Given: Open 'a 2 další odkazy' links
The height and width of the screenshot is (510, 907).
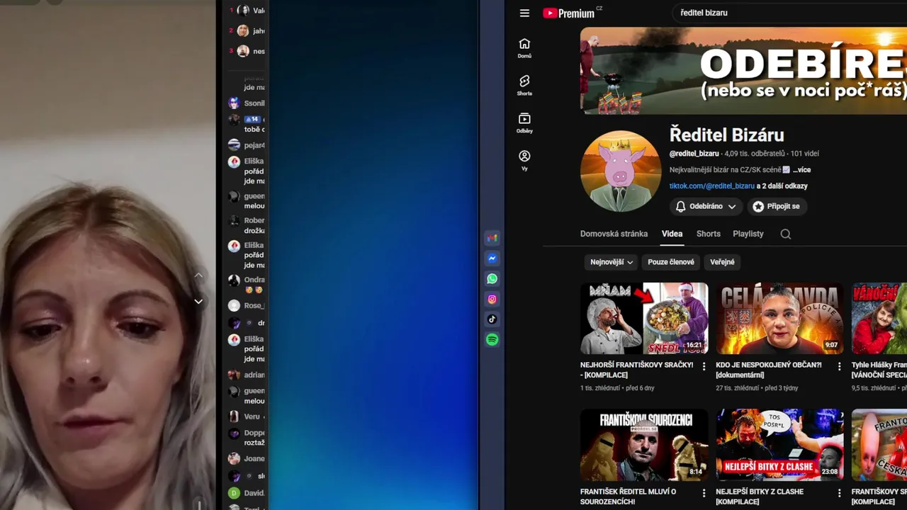Looking at the screenshot, I should coord(782,186).
